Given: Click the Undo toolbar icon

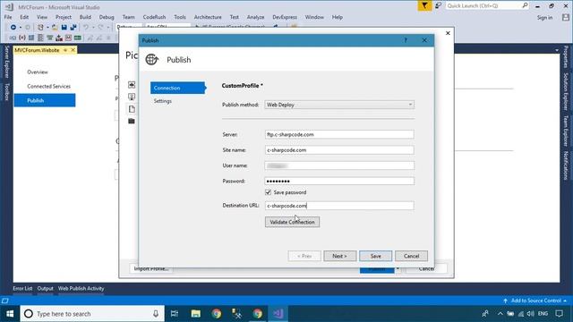Looking at the screenshot, I should coord(86,28).
